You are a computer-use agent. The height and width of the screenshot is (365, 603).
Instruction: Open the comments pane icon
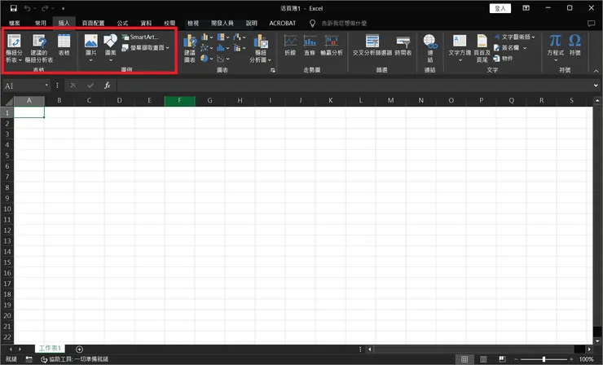coord(591,24)
